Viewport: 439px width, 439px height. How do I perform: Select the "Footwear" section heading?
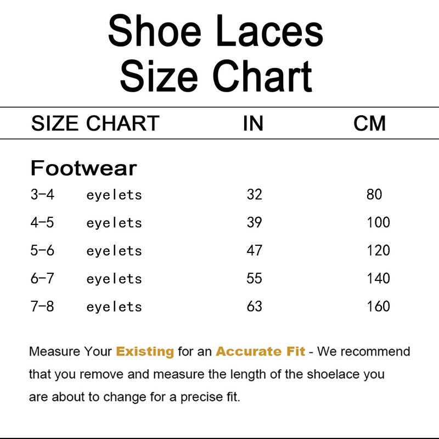[x=83, y=168]
